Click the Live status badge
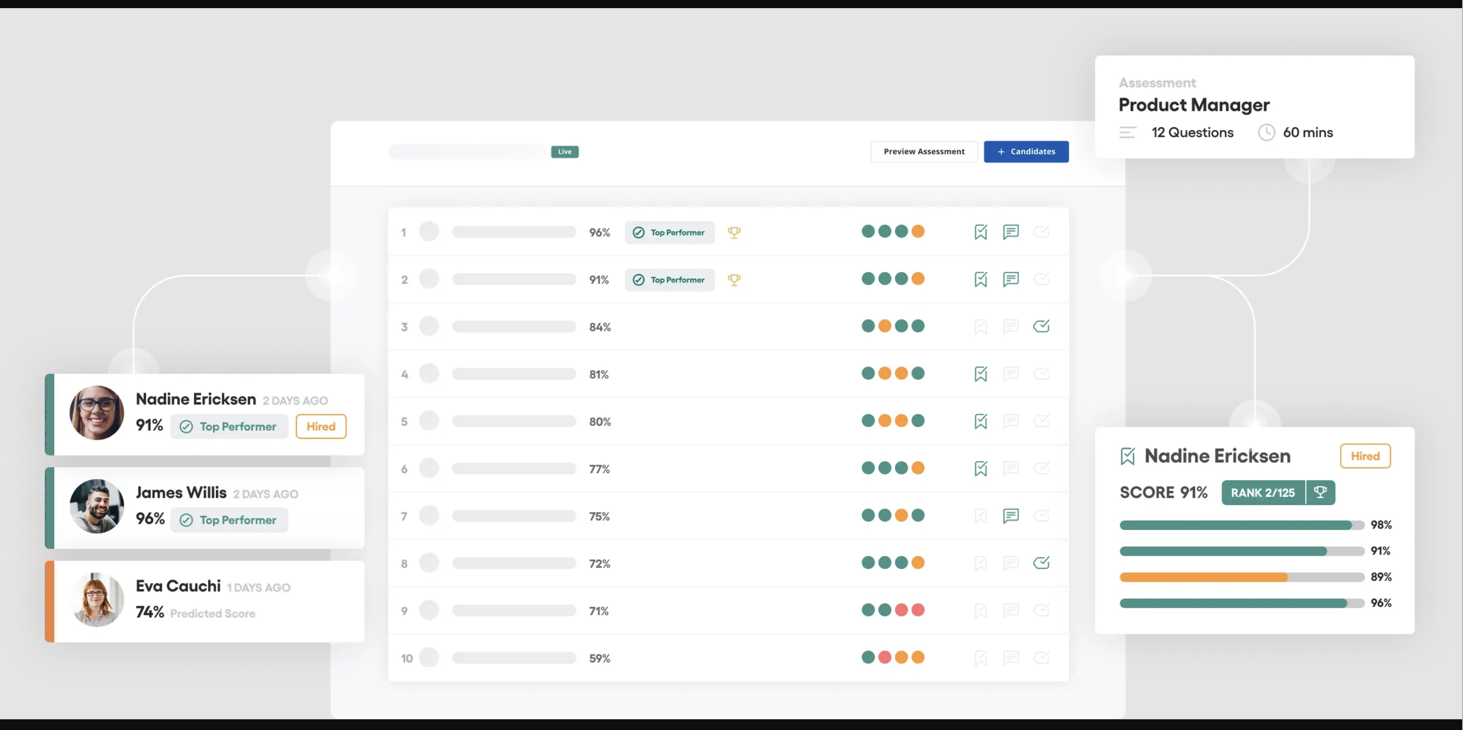The width and height of the screenshot is (1463, 730). (565, 152)
